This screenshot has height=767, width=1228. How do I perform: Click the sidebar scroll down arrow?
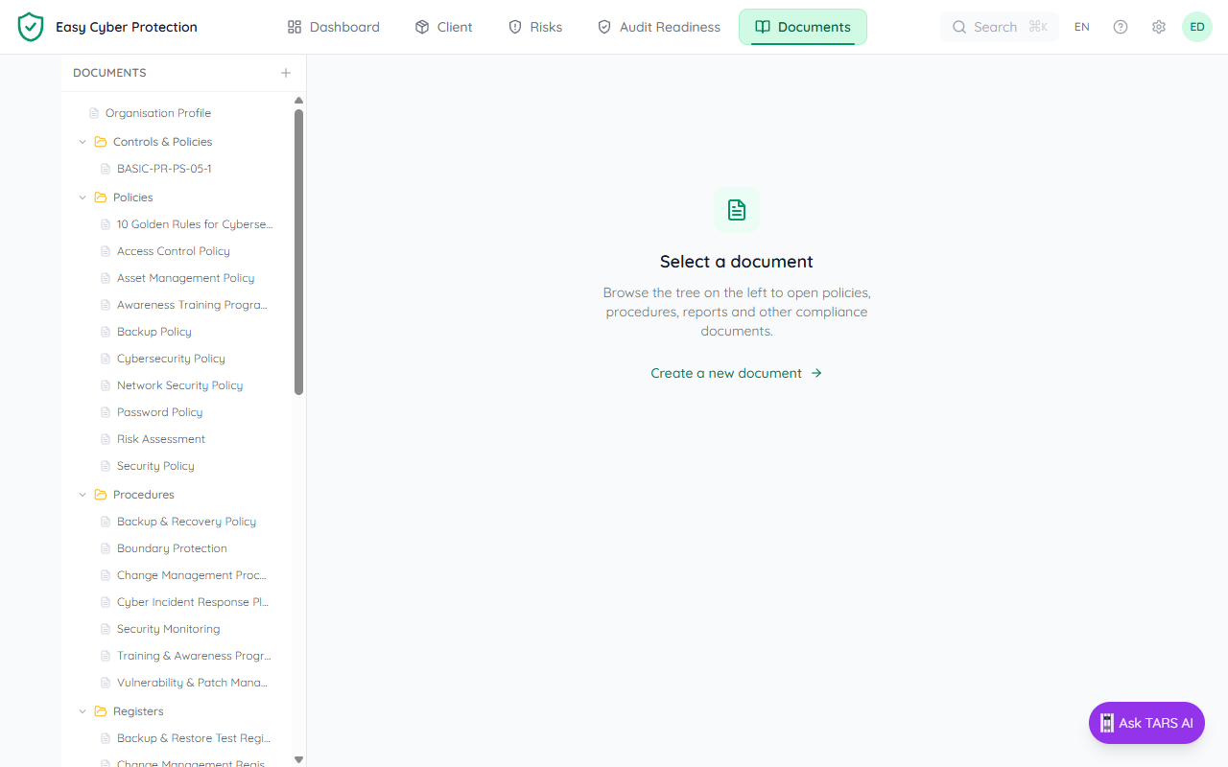[298, 759]
